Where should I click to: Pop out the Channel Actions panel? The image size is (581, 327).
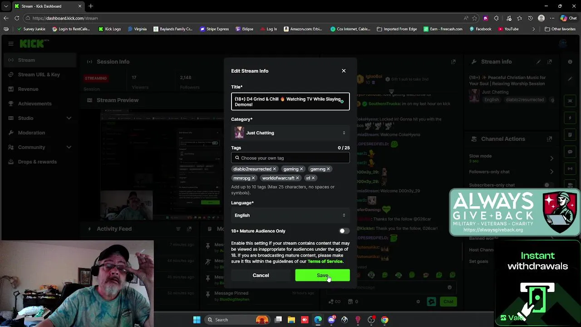click(550, 139)
